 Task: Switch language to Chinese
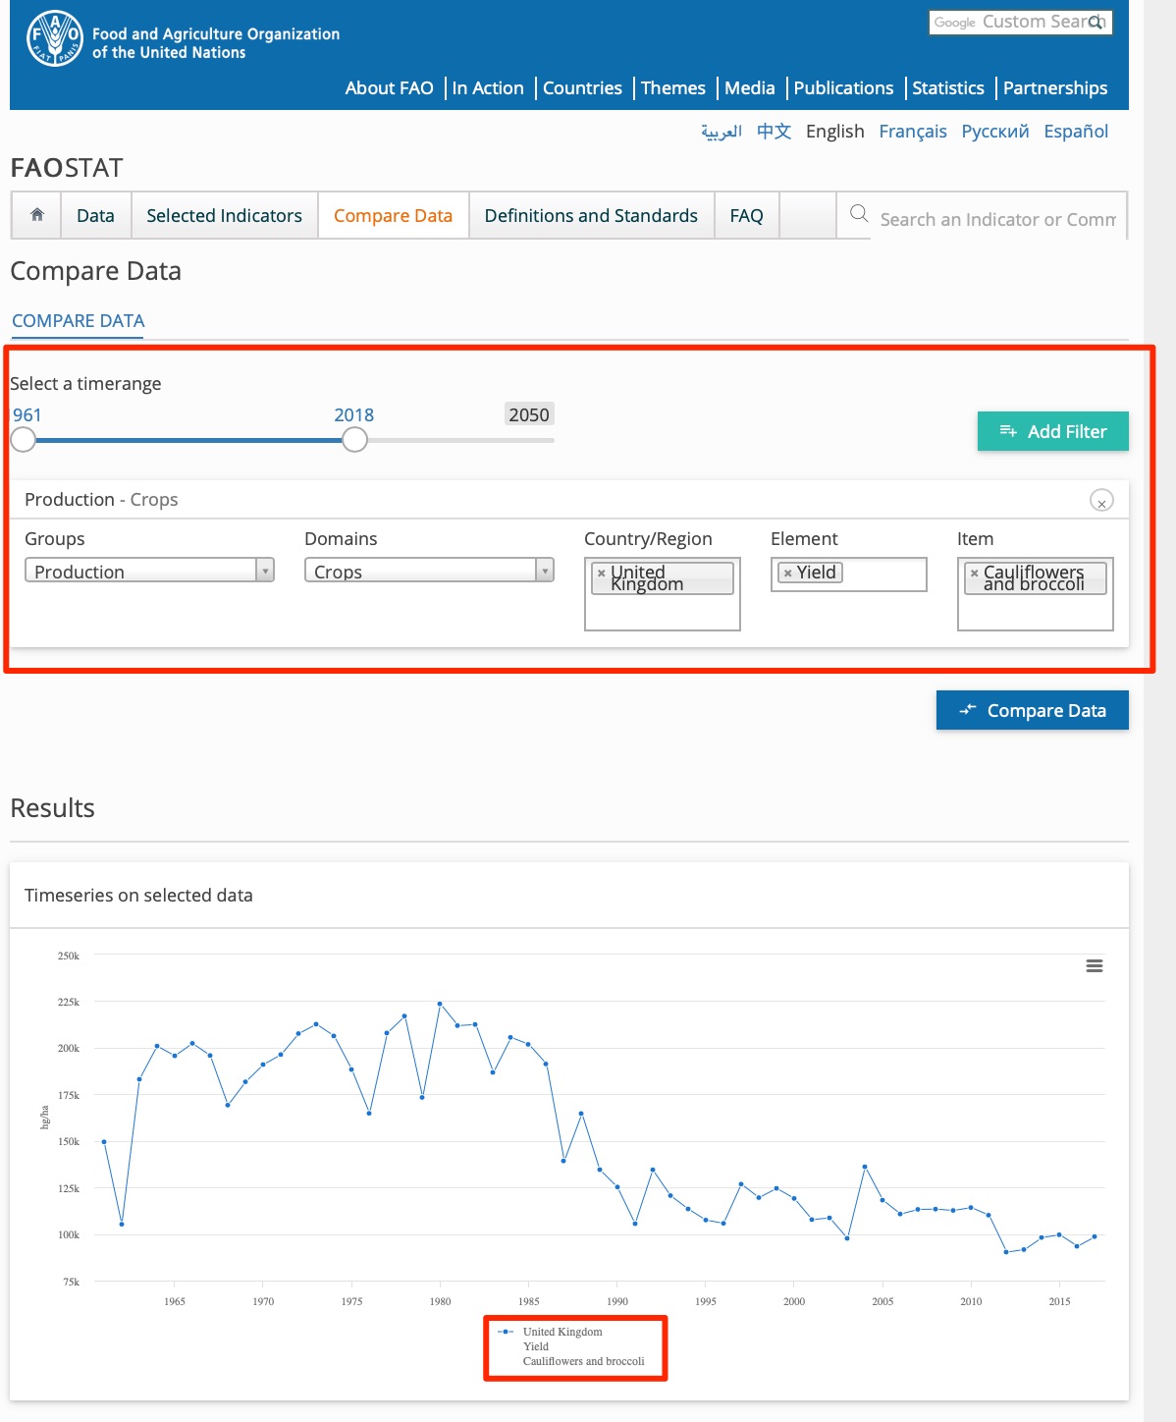(x=775, y=132)
